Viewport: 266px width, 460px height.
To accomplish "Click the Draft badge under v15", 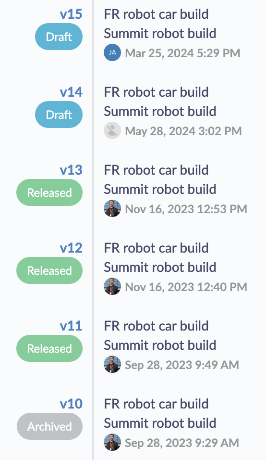I will 59,37.
